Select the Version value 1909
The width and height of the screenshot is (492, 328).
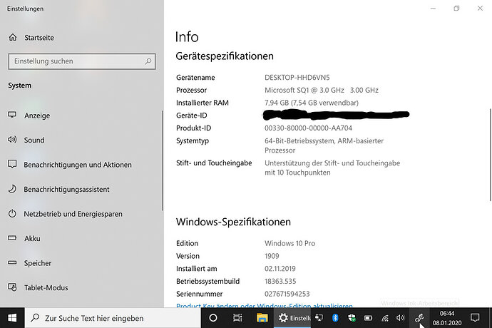pyautogui.click(x=272, y=256)
